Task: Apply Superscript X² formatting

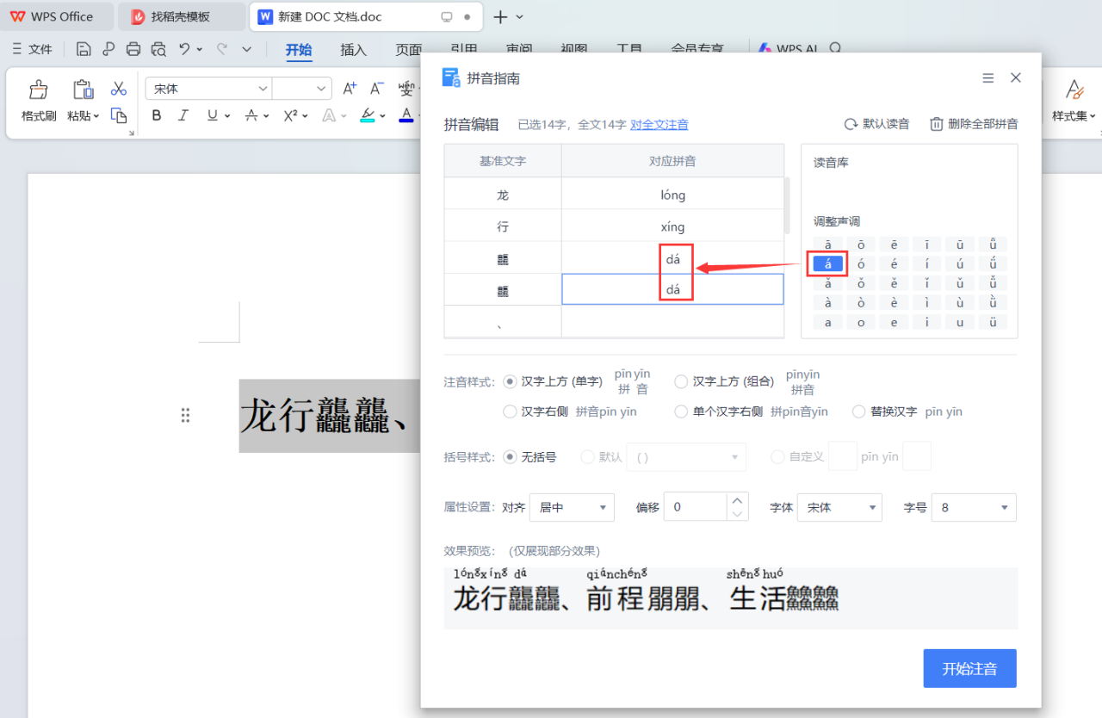Action: (x=290, y=115)
